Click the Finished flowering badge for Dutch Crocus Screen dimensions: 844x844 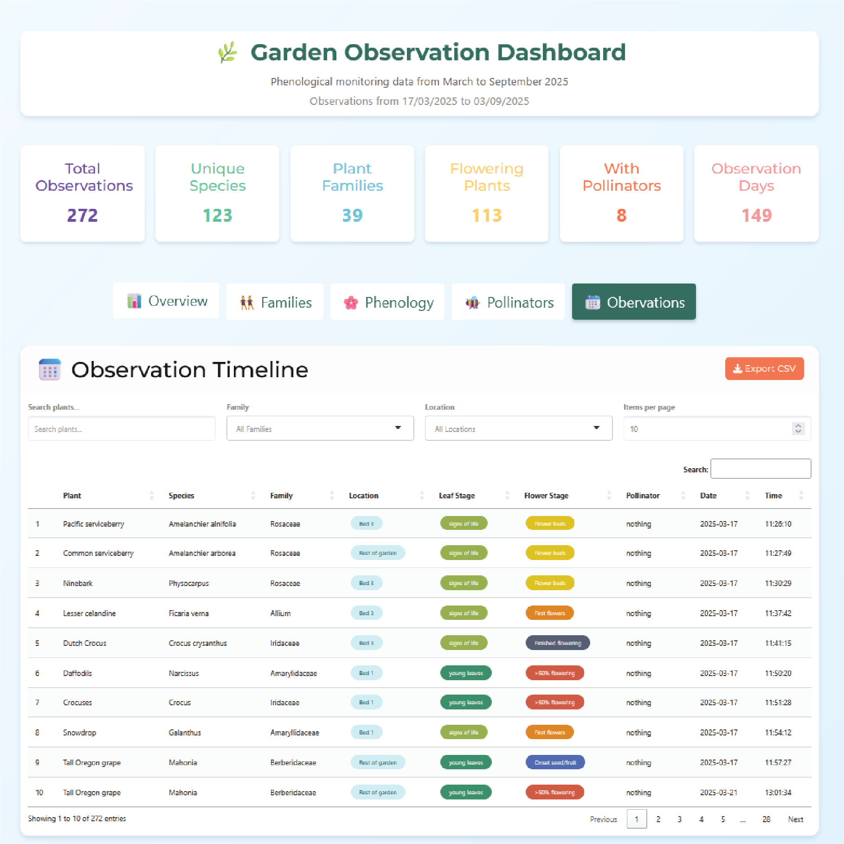click(557, 643)
